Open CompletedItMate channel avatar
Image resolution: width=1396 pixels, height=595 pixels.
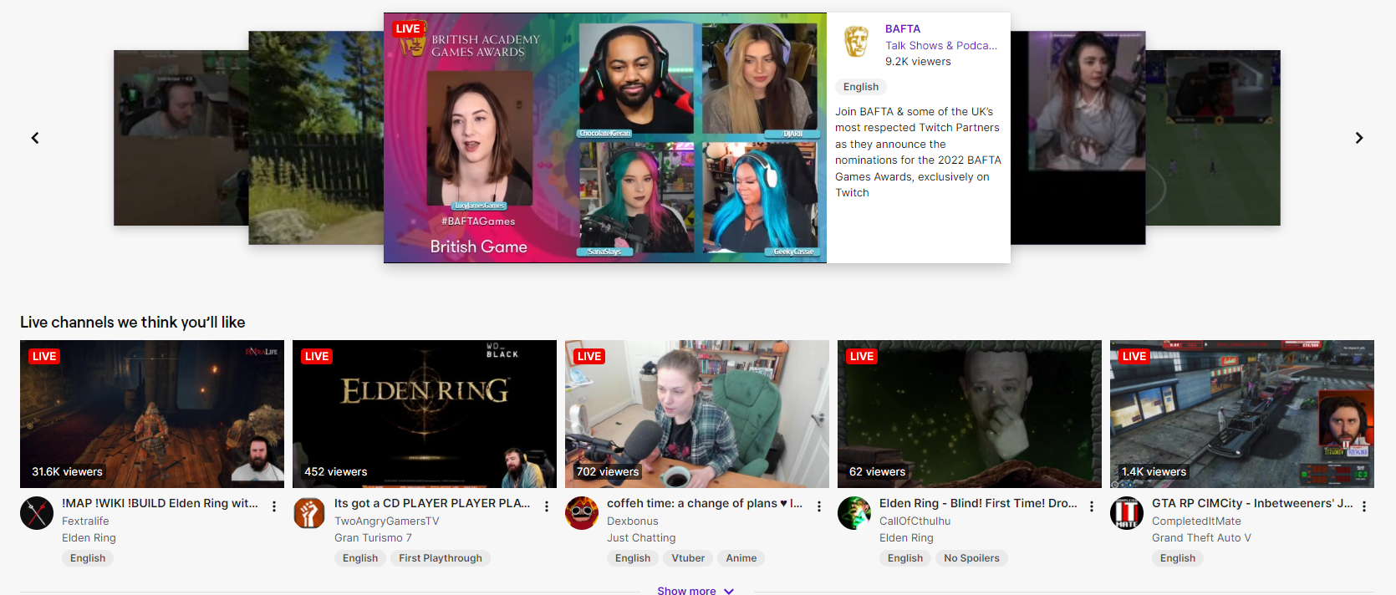coord(1127,513)
